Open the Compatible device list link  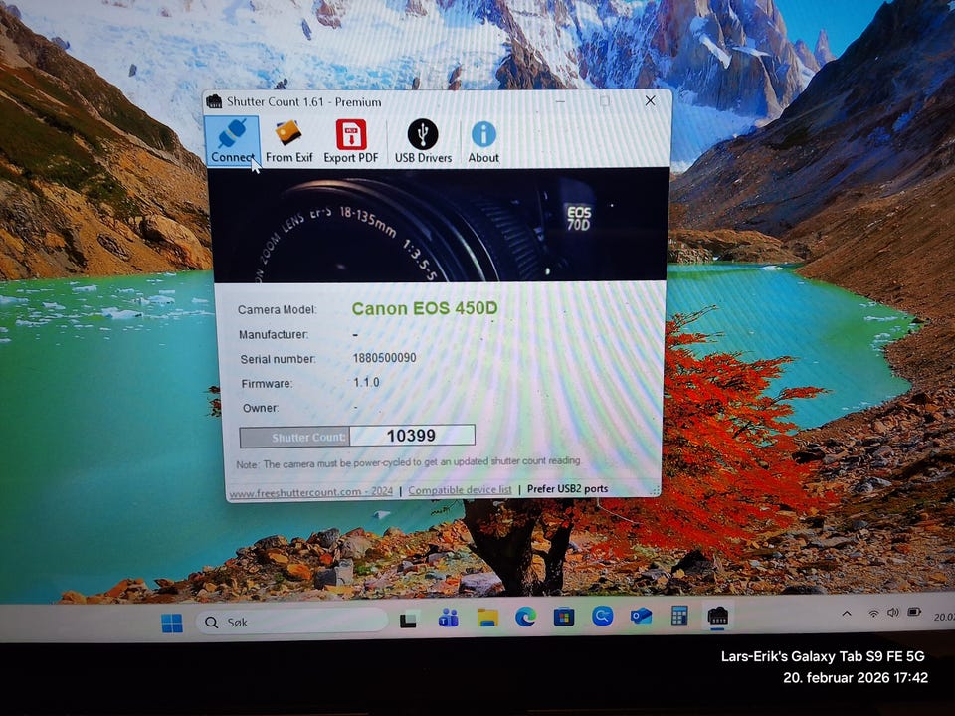click(x=460, y=490)
